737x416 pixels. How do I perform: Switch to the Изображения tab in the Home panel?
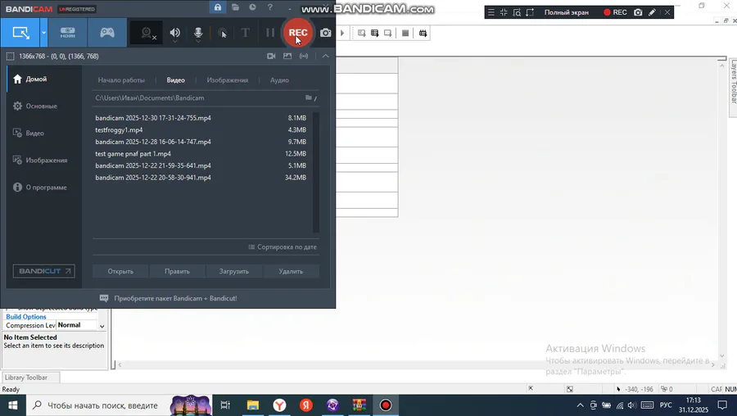(x=228, y=80)
